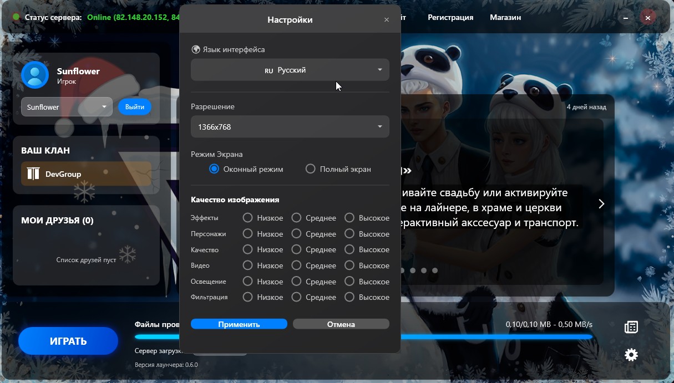674x383 pixels.
Task: Open the Sunflower account dropdown
Action: [x=67, y=107]
